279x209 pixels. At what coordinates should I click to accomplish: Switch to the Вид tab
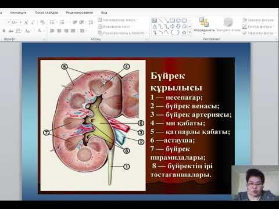[x=104, y=13]
